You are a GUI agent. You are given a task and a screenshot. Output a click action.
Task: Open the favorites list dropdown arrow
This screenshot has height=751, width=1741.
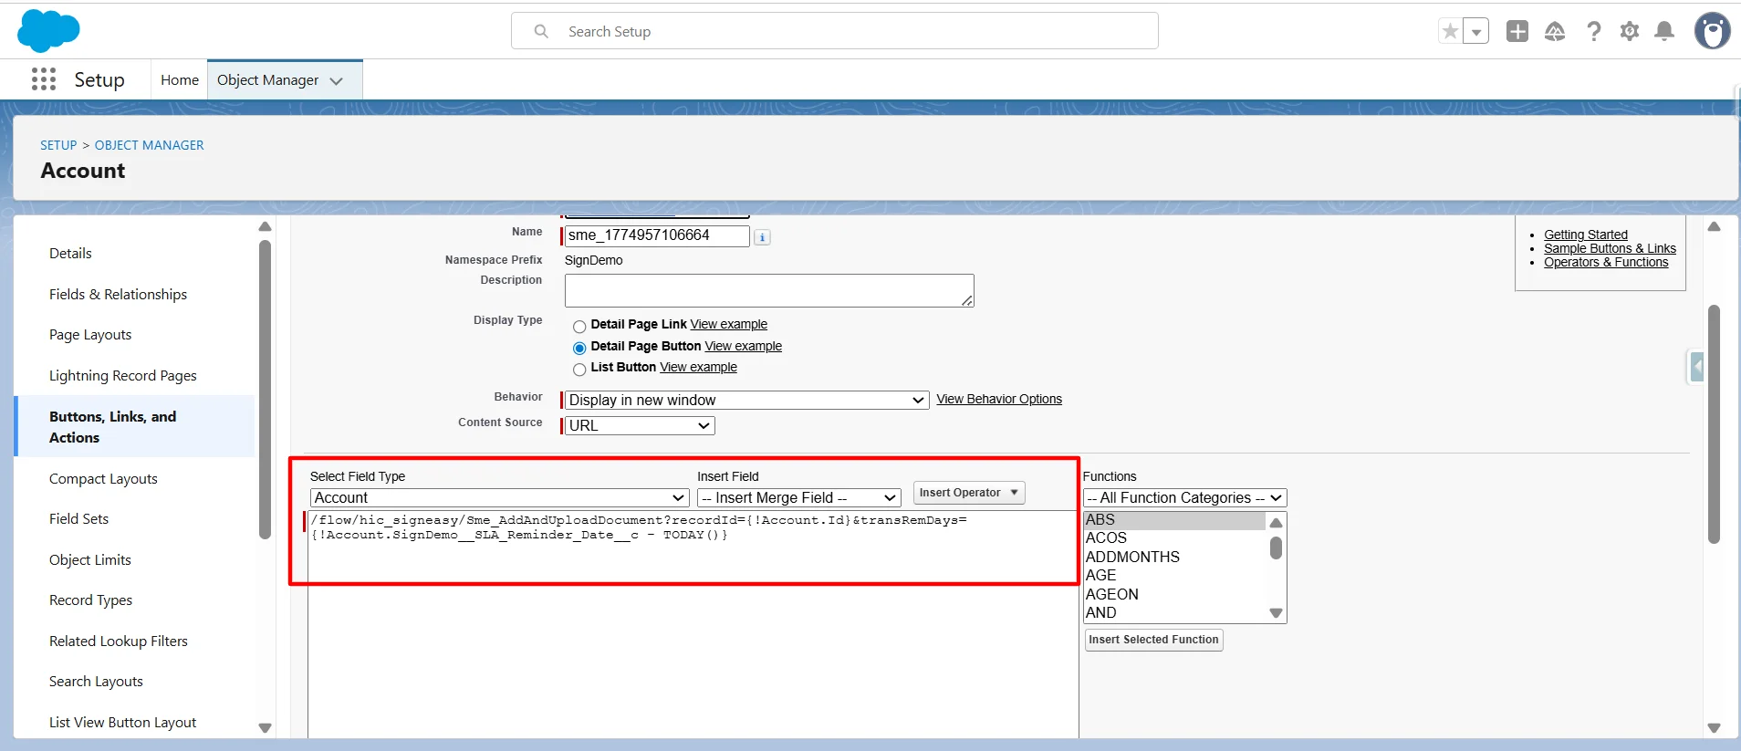(1475, 31)
